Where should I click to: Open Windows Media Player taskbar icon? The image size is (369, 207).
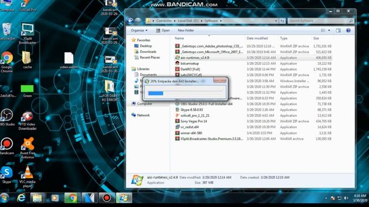click(55, 198)
